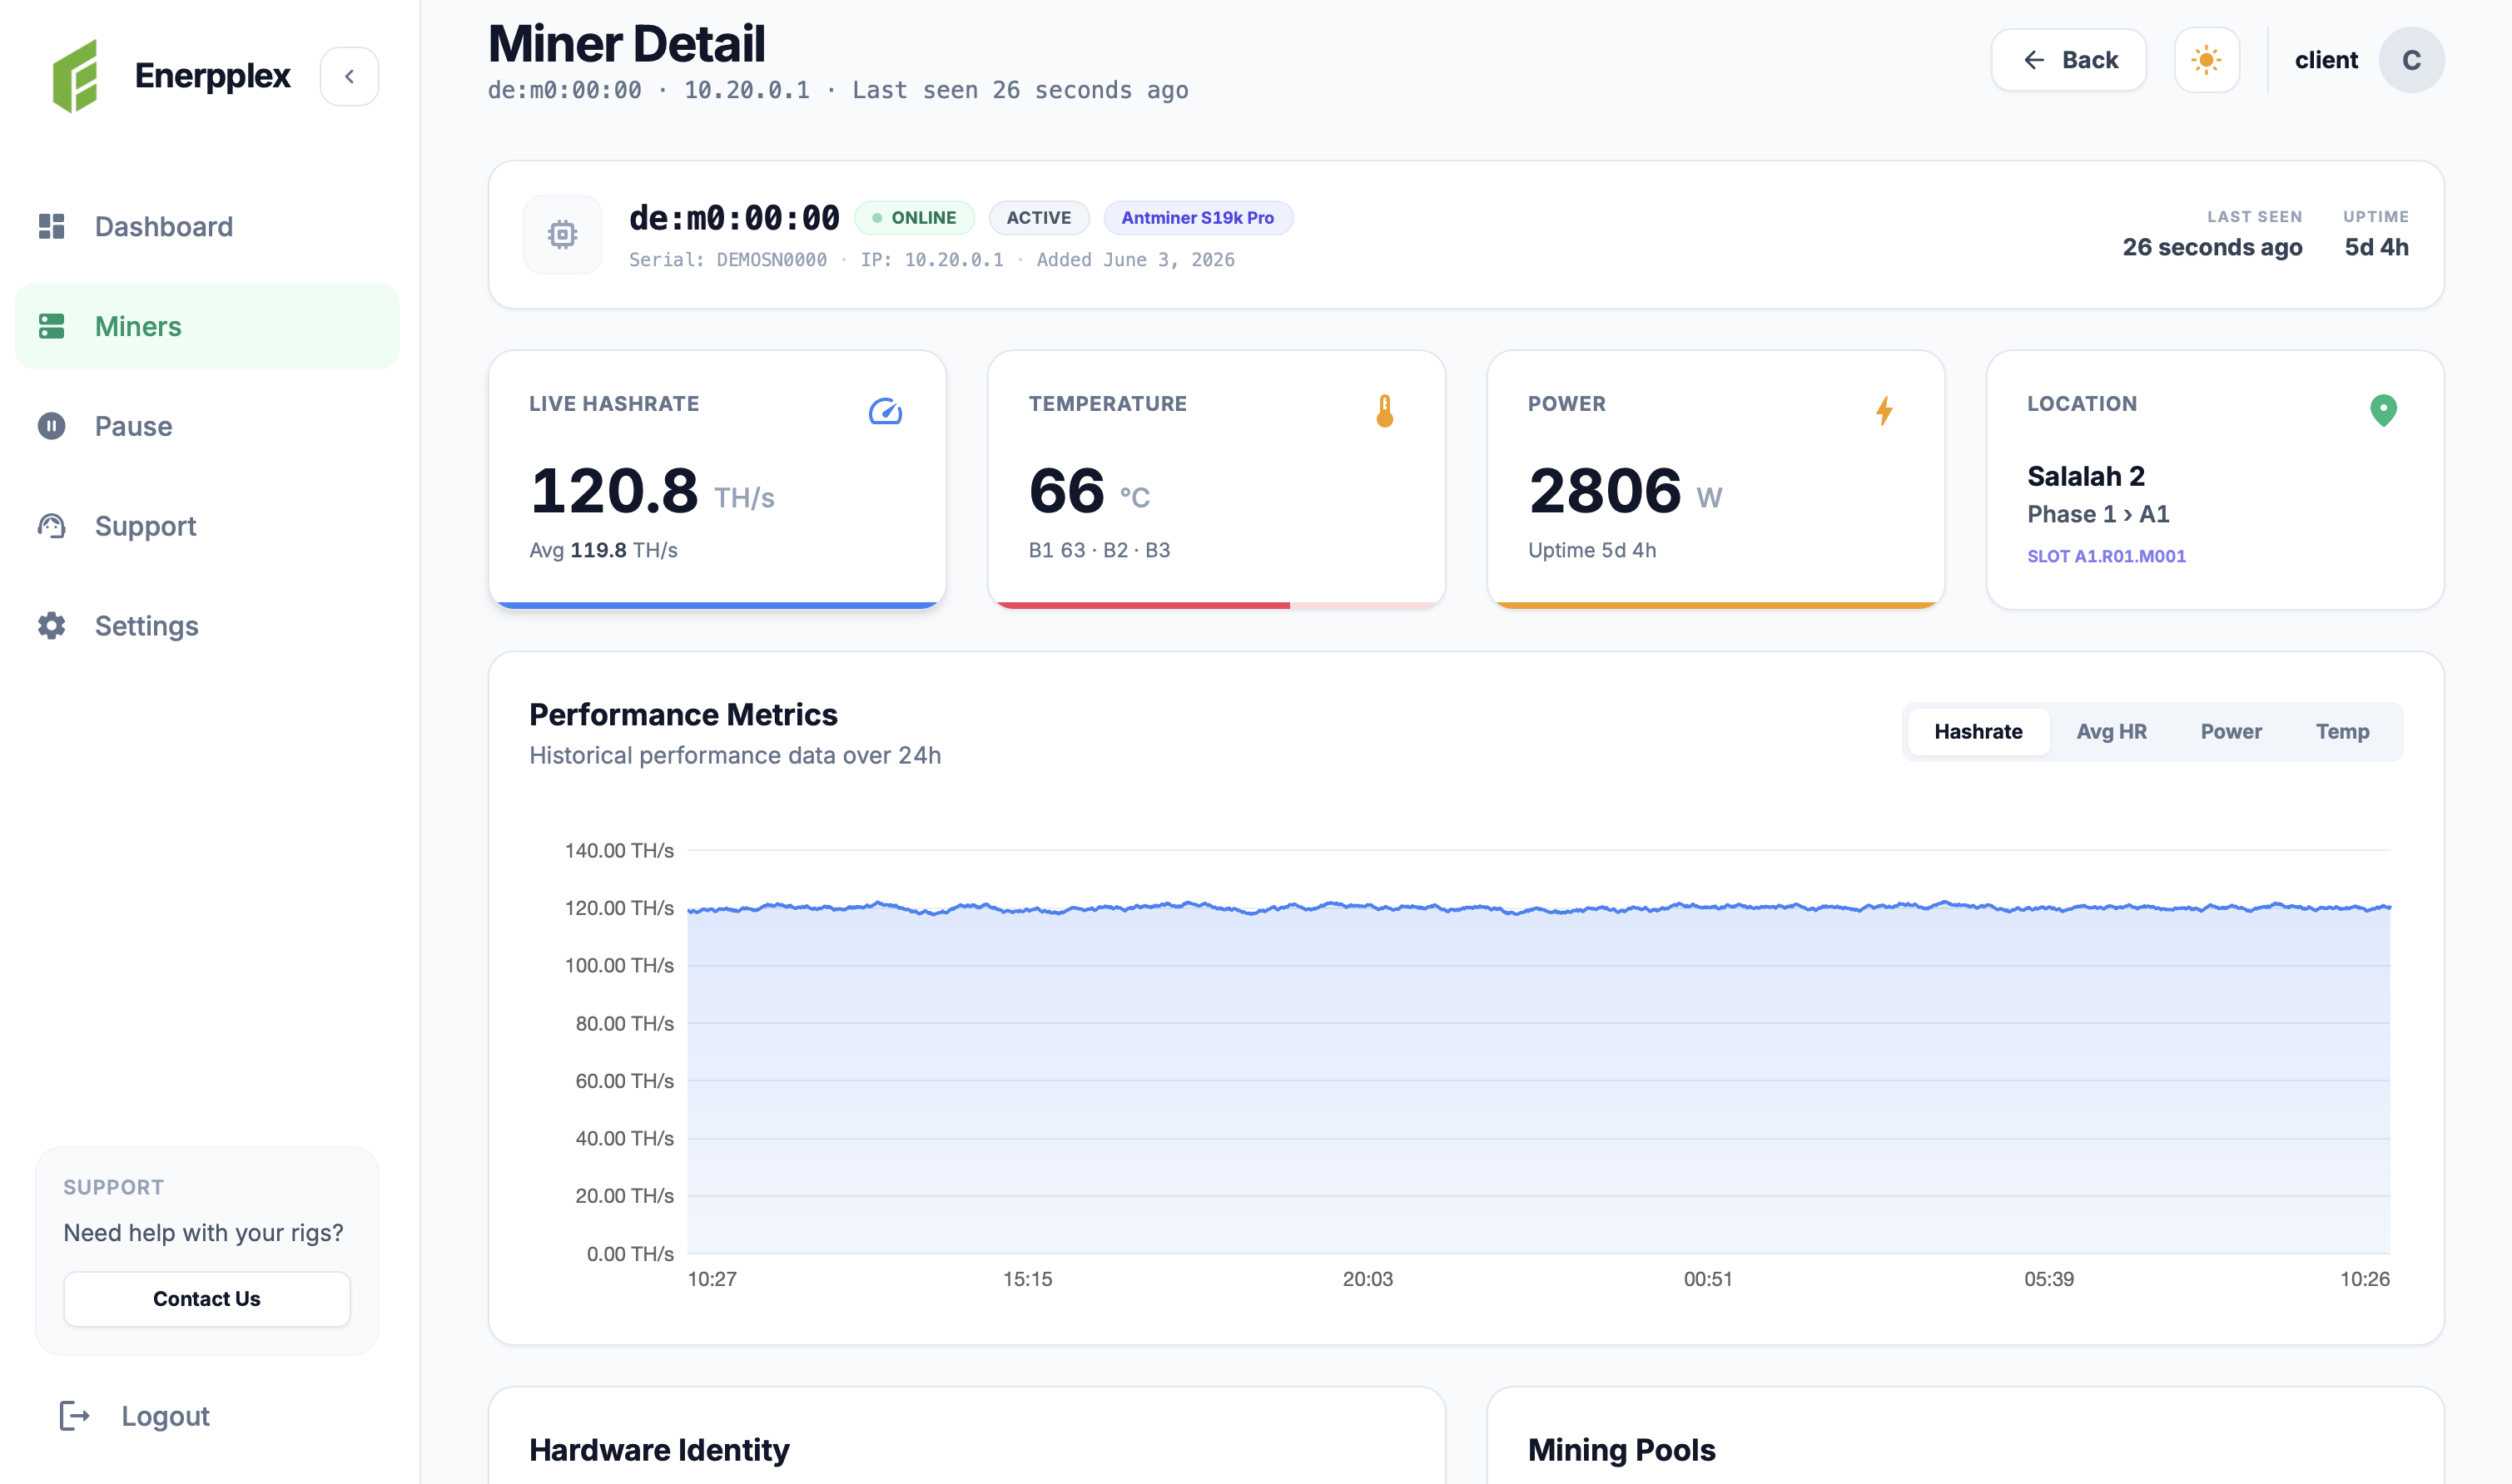The image size is (2512, 1484).
Task: Click the blue hashrate progress bar
Action: pyautogui.click(x=717, y=605)
